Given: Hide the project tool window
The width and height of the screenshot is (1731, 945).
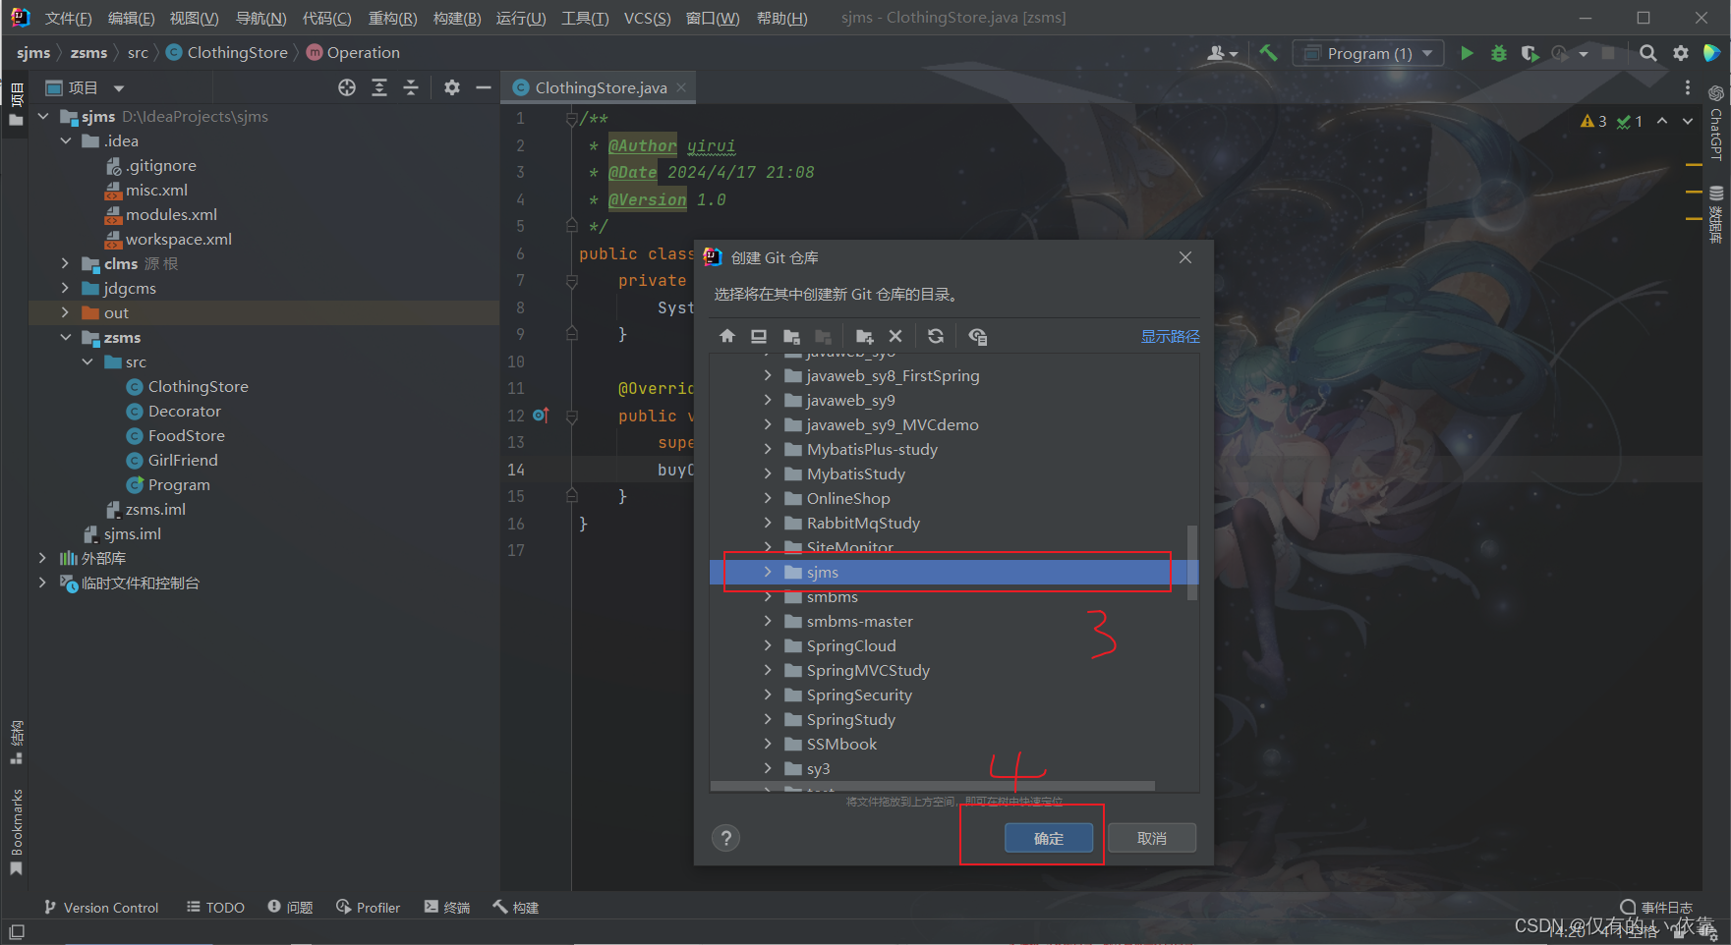Looking at the screenshot, I should click(x=484, y=87).
